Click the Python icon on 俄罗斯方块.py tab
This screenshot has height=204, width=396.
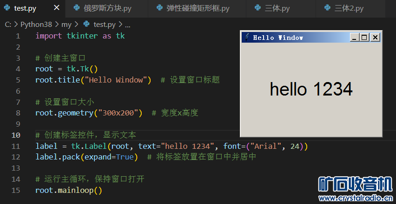tap(76, 8)
